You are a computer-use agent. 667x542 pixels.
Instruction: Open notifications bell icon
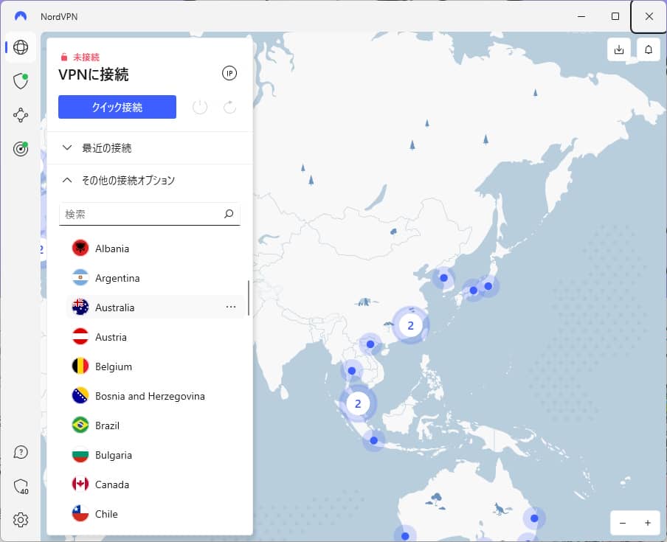(x=649, y=49)
